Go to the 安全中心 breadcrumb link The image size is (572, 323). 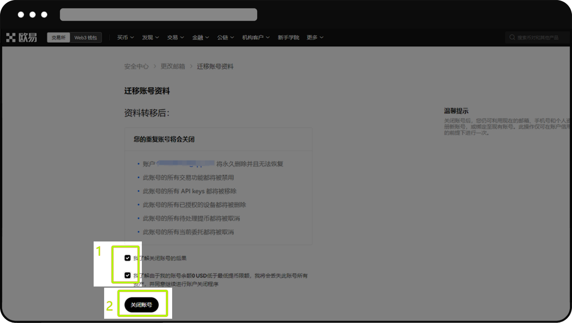tap(136, 66)
